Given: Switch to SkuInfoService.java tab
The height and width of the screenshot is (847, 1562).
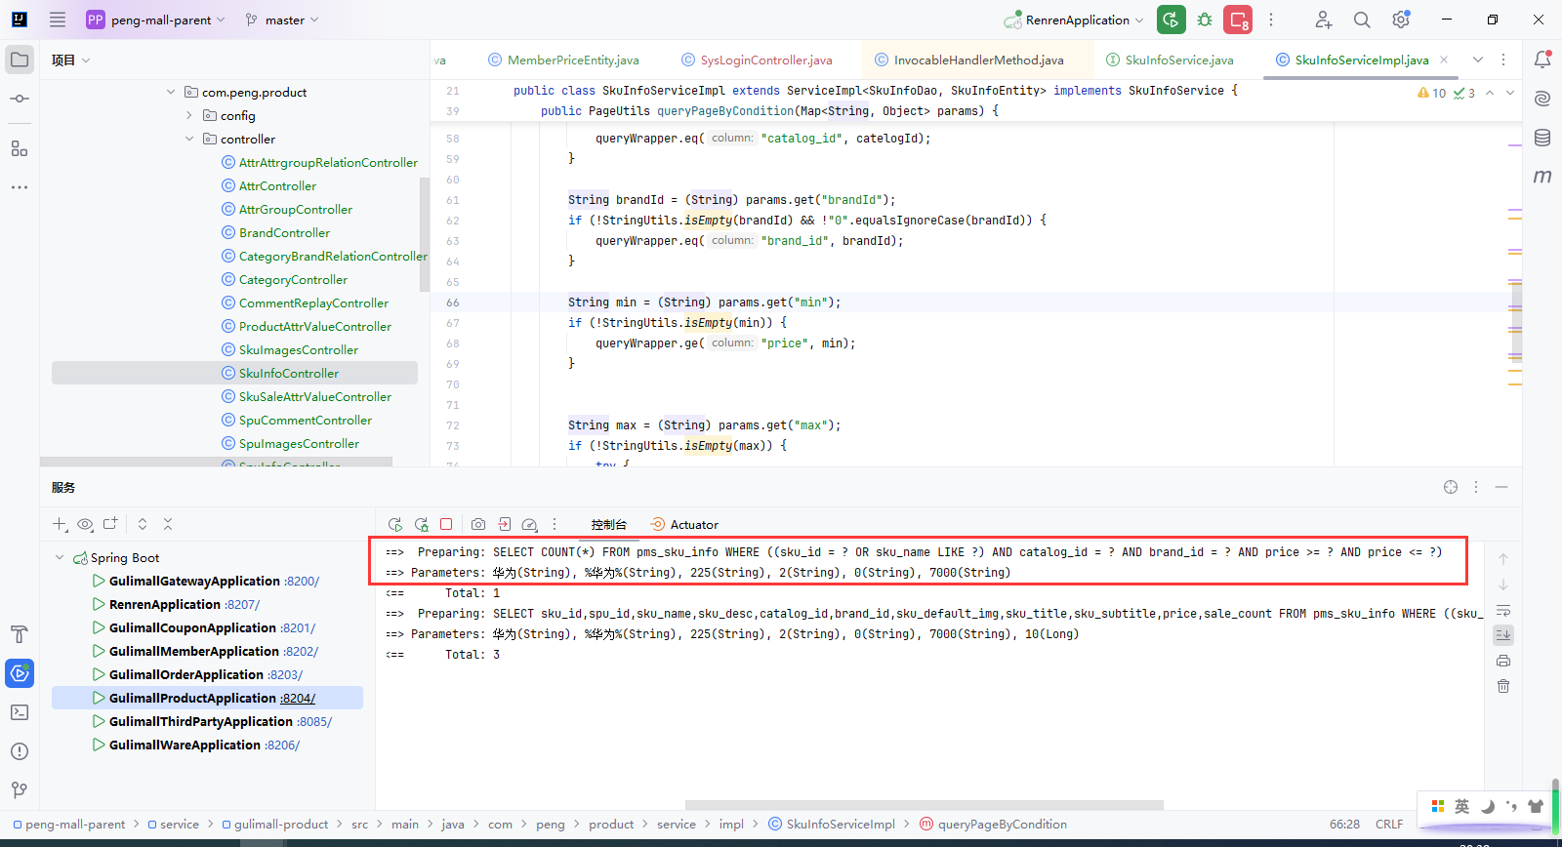Looking at the screenshot, I should (x=1170, y=60).
